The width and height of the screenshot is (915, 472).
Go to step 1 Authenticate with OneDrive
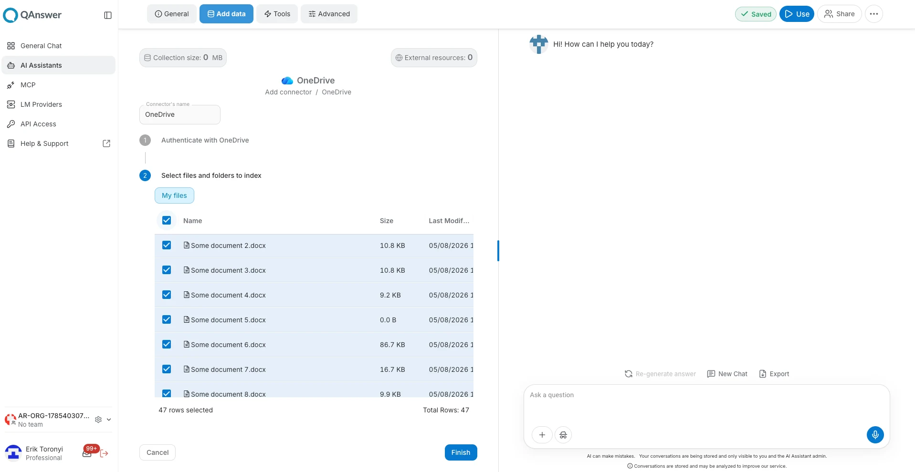(x=205, y=140)
